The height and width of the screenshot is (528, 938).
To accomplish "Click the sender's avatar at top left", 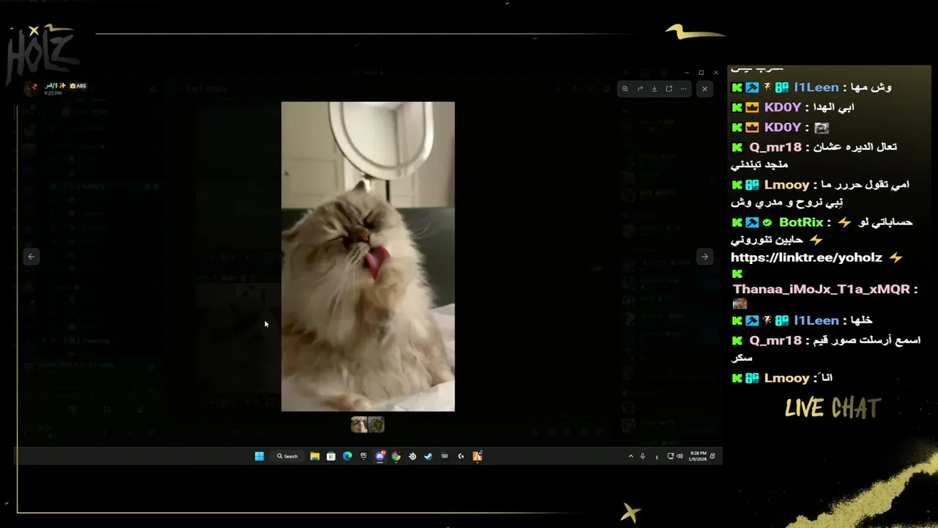I will pos(31,89).
